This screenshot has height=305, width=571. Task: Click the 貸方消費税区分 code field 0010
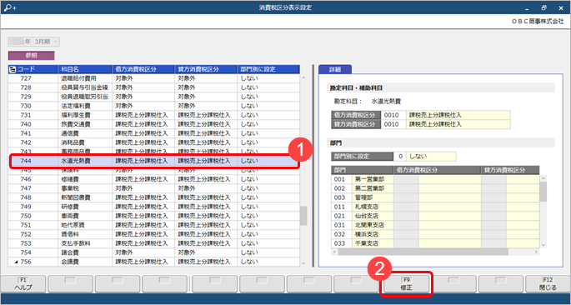pos(393,124)
